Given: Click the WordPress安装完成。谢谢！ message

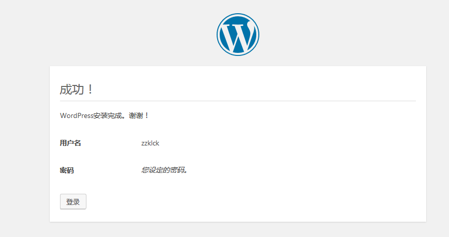Looking at the screenshot, I should pos(104,115).
